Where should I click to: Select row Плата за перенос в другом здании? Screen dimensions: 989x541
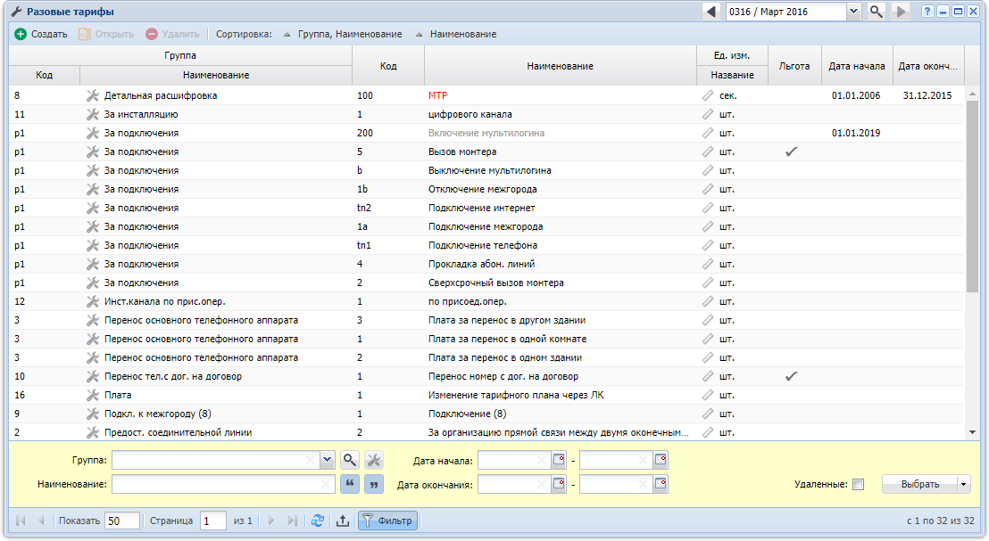point(486,320)
